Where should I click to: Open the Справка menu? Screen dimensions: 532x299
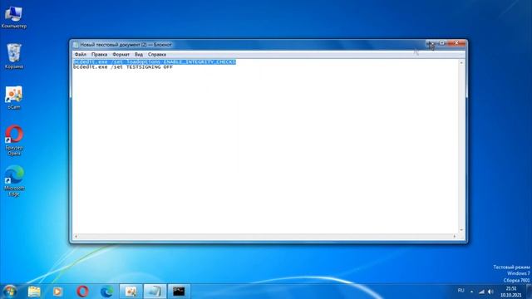(157, 54)
